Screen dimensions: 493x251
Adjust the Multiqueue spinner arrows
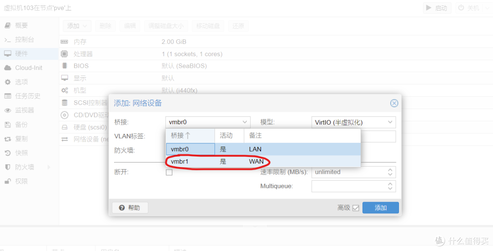point(390,186)
